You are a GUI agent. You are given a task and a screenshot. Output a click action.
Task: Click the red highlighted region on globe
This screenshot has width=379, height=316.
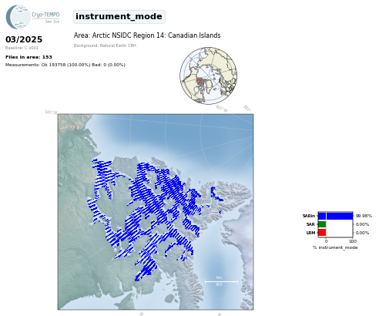pyautogui.click(x=200, y=82)
